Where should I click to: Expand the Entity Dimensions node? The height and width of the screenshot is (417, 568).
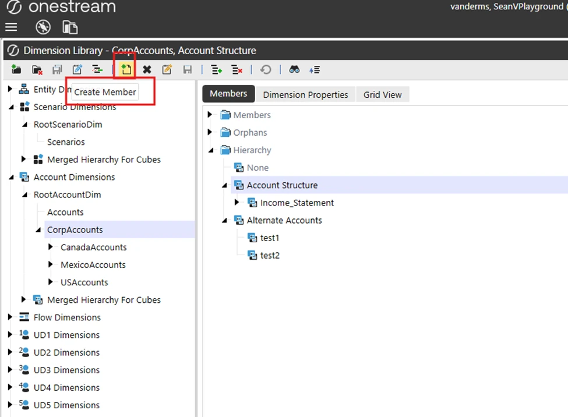pyautogui.click(x=10, y=89)
